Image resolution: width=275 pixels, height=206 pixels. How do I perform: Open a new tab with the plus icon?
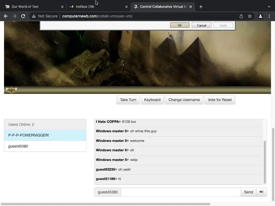tap(201, 7)
